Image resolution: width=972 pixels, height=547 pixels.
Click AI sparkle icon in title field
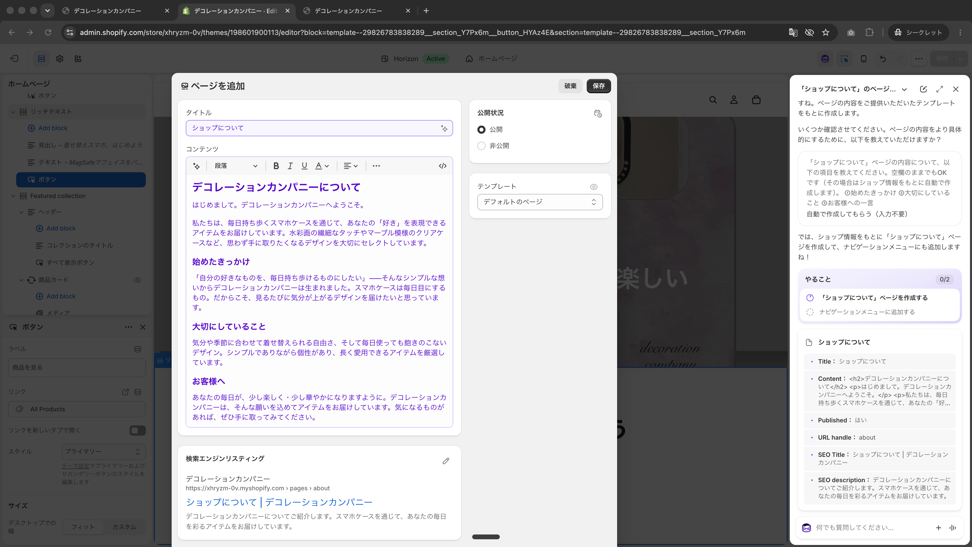pos(444,128)
